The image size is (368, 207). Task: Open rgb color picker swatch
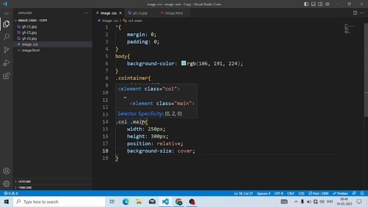[x=183, y=63]
